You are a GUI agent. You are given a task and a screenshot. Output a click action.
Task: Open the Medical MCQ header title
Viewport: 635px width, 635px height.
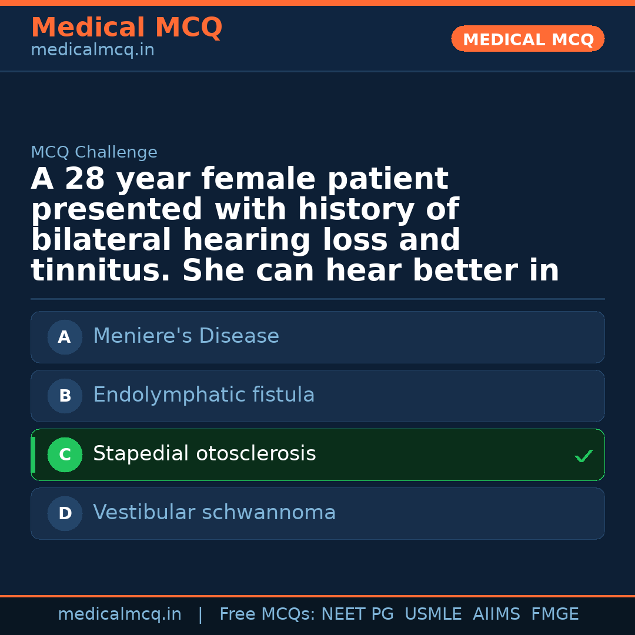tap(126, 28)
